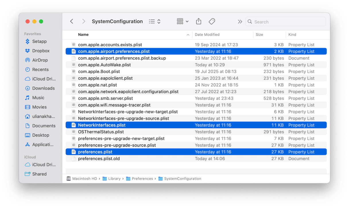Sort files by Size column
Screen dimensions: 349x208
[259, 35]
